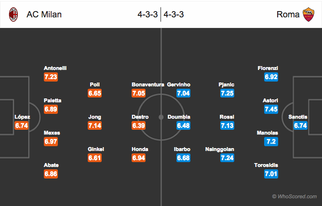
Task: Select Doumbia's 6.48 rating badge
Action: 183,125
